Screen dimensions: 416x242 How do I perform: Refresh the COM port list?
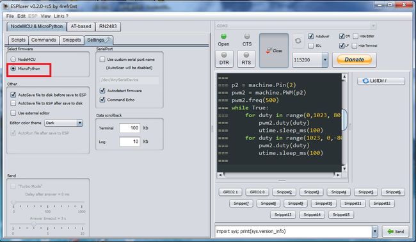coord(298,41)
